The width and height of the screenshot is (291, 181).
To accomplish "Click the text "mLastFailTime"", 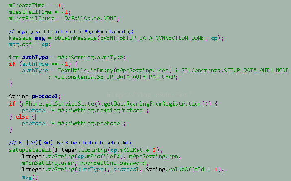I will (30, 12).
